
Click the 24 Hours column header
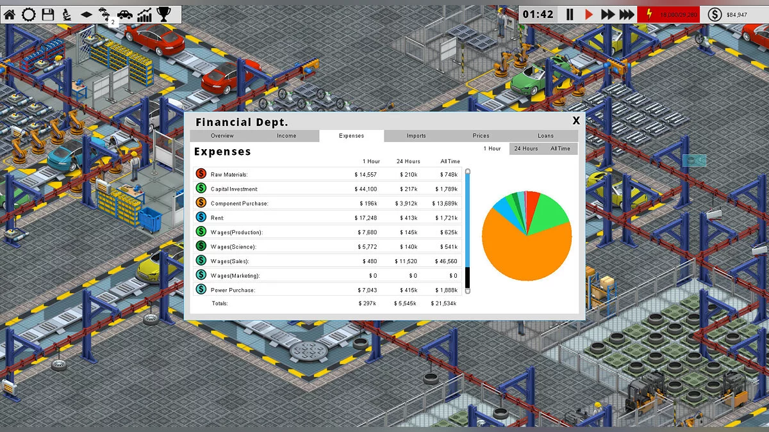click(x=408, y=161)
